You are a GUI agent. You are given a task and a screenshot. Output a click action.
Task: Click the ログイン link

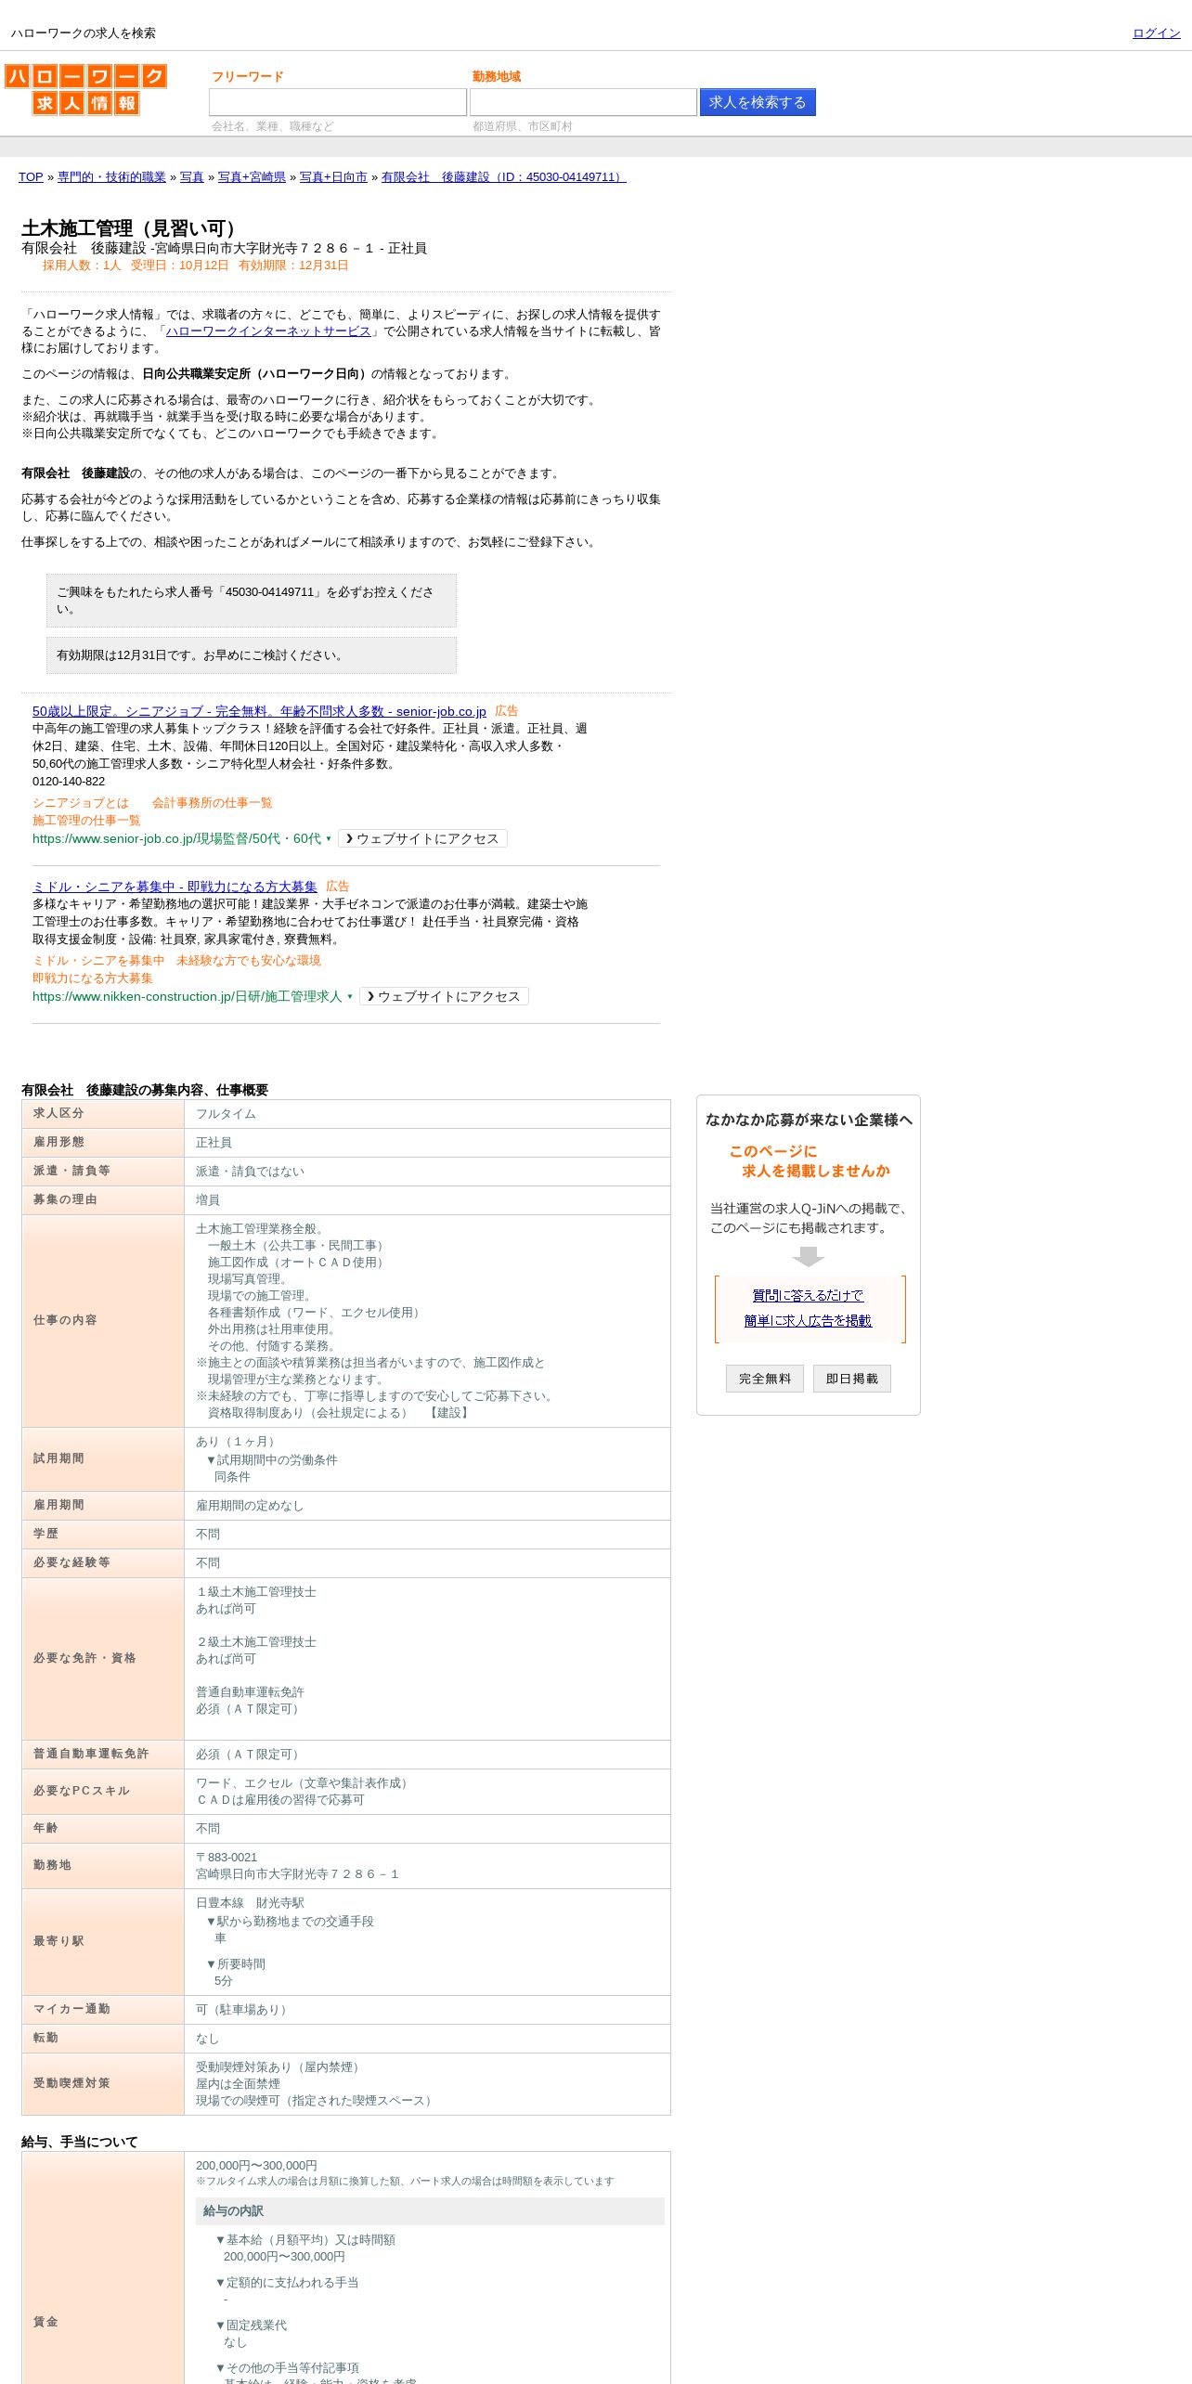coord(1156,33)
